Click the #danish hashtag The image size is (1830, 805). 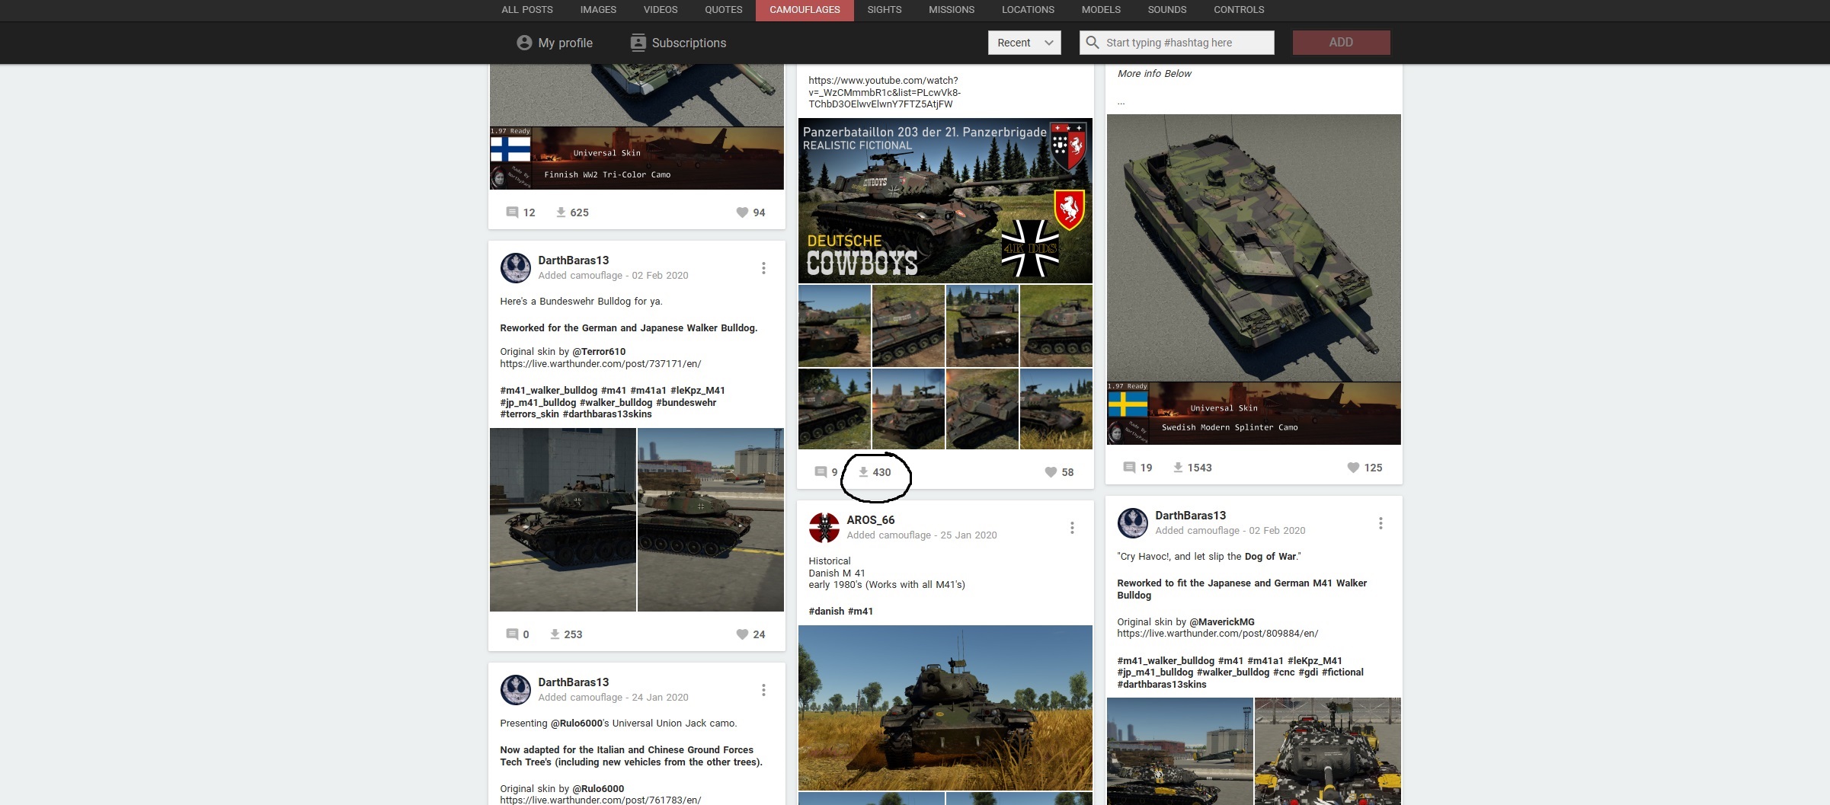coord(827,612)
